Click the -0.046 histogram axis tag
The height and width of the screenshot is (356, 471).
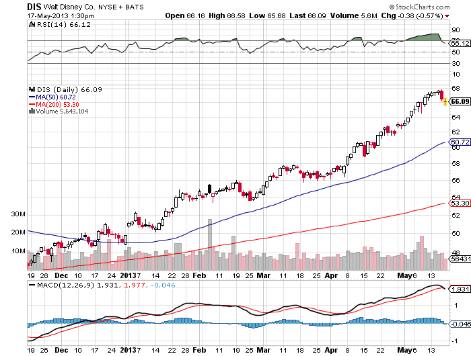coord(460,324)
